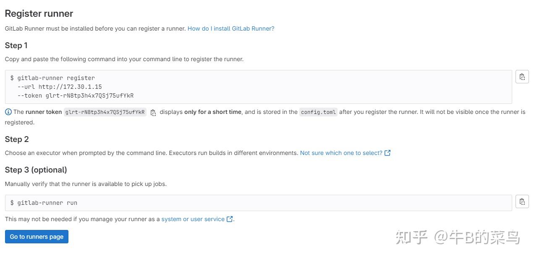Click the system or user service link
This screenshot has height=258, width=534.
[x=193, y=219]
